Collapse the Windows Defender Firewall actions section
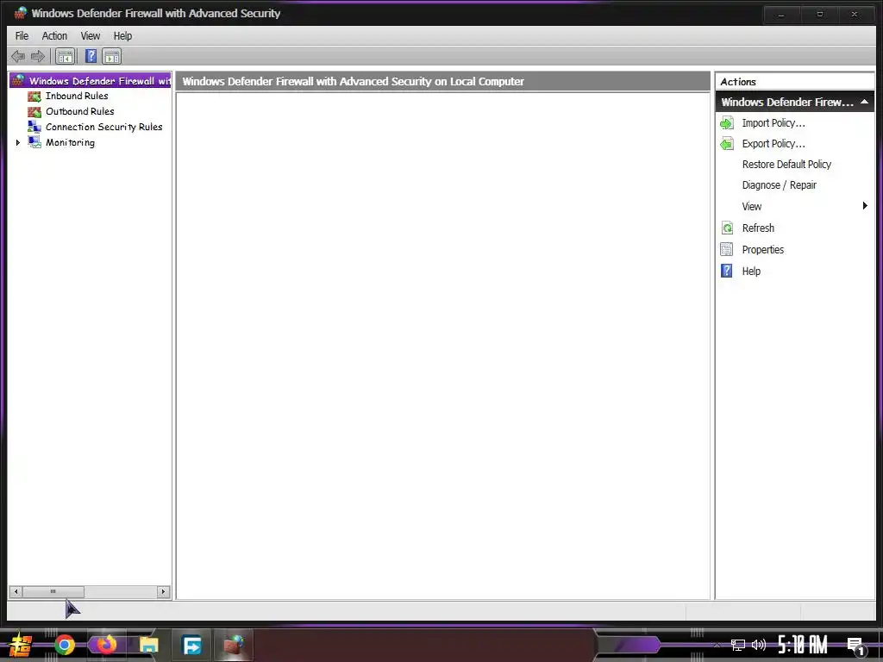Viewport: 883px width, 662px height. coord(864,102)
